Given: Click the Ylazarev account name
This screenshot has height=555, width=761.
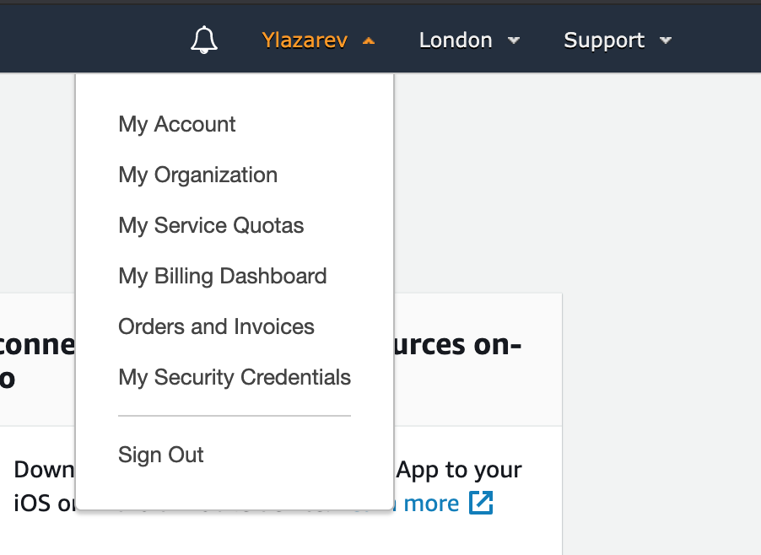Looking at the screenshot, I should [305, 40].
